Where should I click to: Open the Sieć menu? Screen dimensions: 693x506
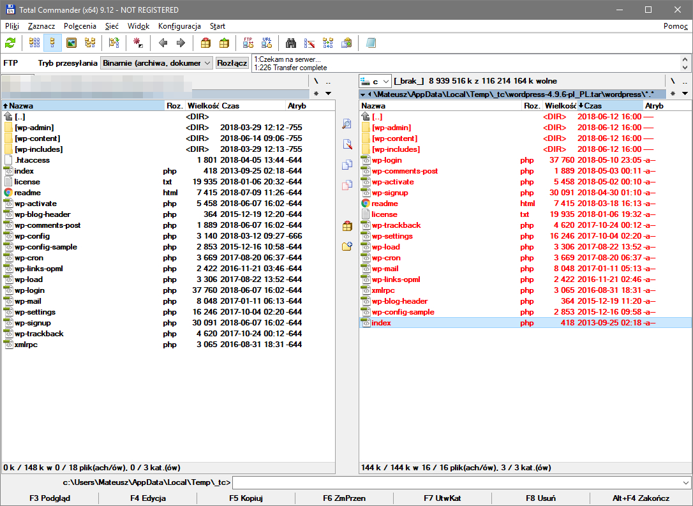[112, 26]
